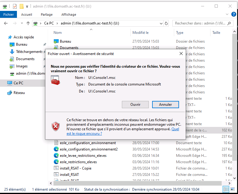Expand the ribbon using the chevron

click(227, 15)
